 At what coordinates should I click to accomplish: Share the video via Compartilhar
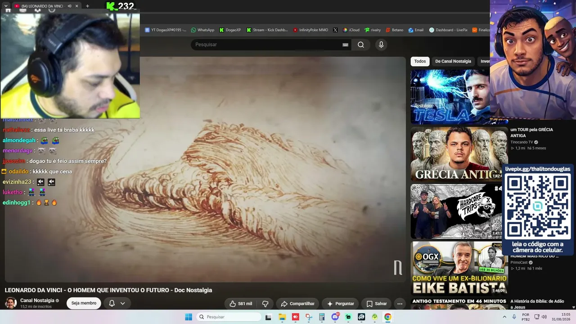tap(297, 304)
